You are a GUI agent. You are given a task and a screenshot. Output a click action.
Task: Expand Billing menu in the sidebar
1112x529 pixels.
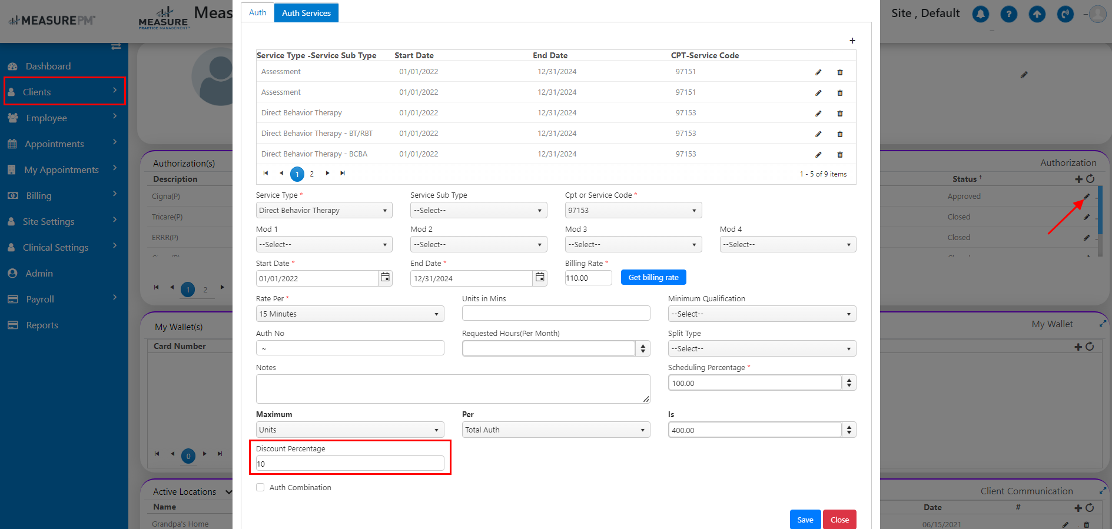tap(65, 195)
